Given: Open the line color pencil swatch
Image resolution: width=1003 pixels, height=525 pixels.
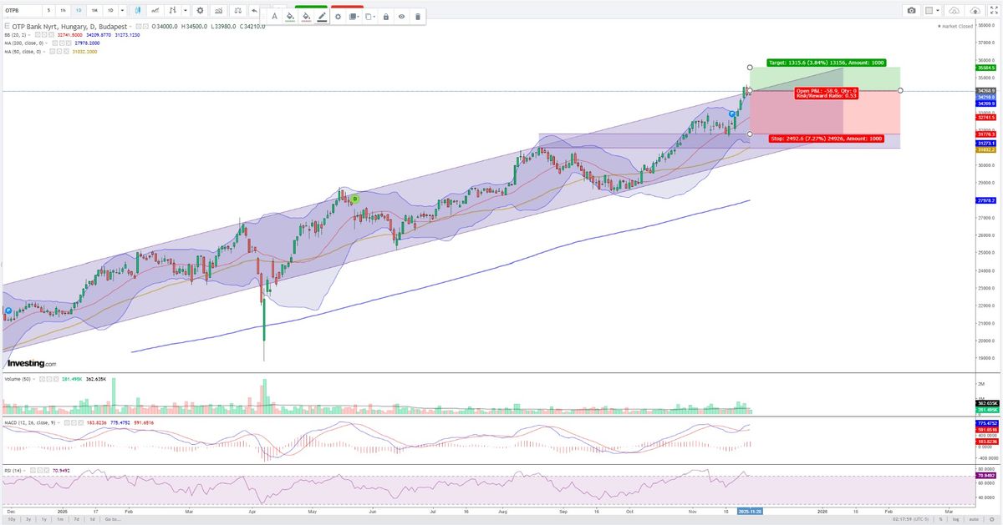Looking at the screenshot, I should (322, 17).
